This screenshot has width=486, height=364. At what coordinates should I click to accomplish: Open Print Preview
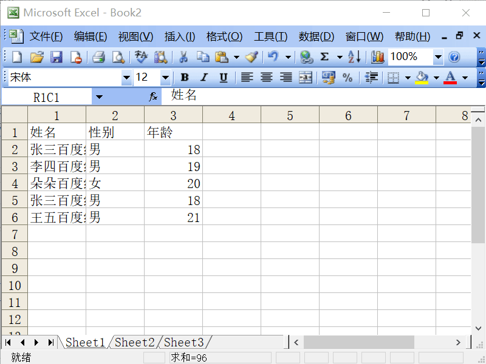[117, 56]
